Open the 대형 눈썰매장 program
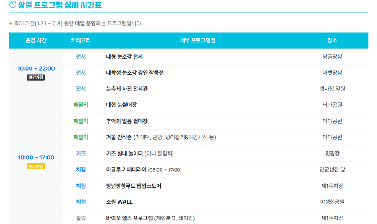The image size is (377, 224). click(x=121, y=105)
